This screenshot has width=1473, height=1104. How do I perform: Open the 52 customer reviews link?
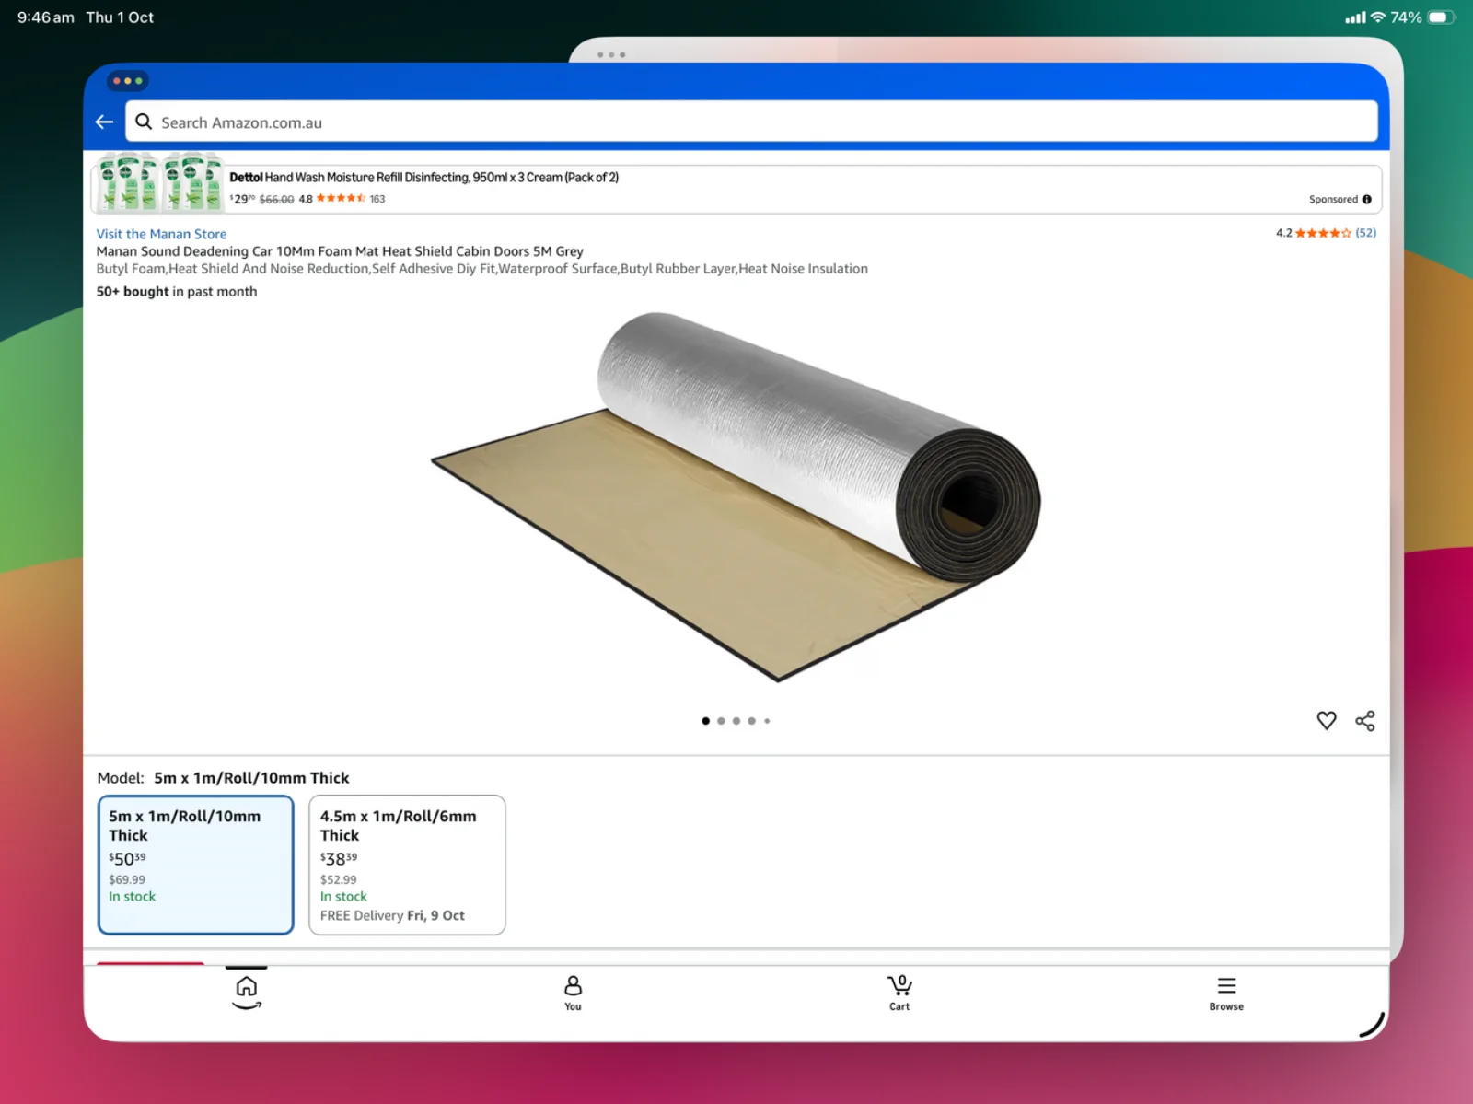(1365, 233)
